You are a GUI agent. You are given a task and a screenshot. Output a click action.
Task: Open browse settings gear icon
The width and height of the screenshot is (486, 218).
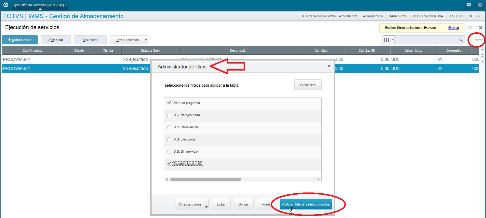tap(470, 28)
